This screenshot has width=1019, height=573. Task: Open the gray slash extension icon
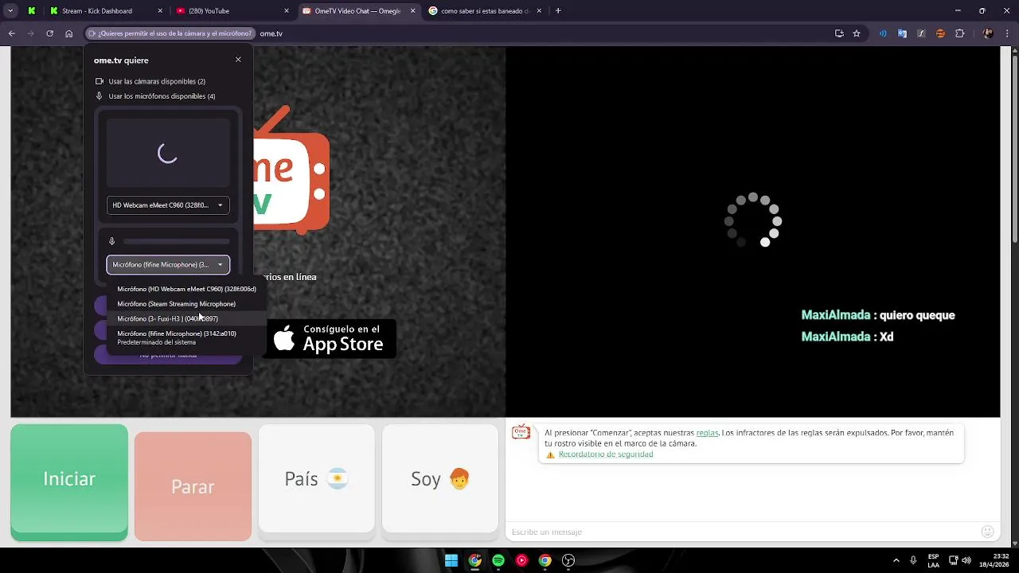coord(921,33)
